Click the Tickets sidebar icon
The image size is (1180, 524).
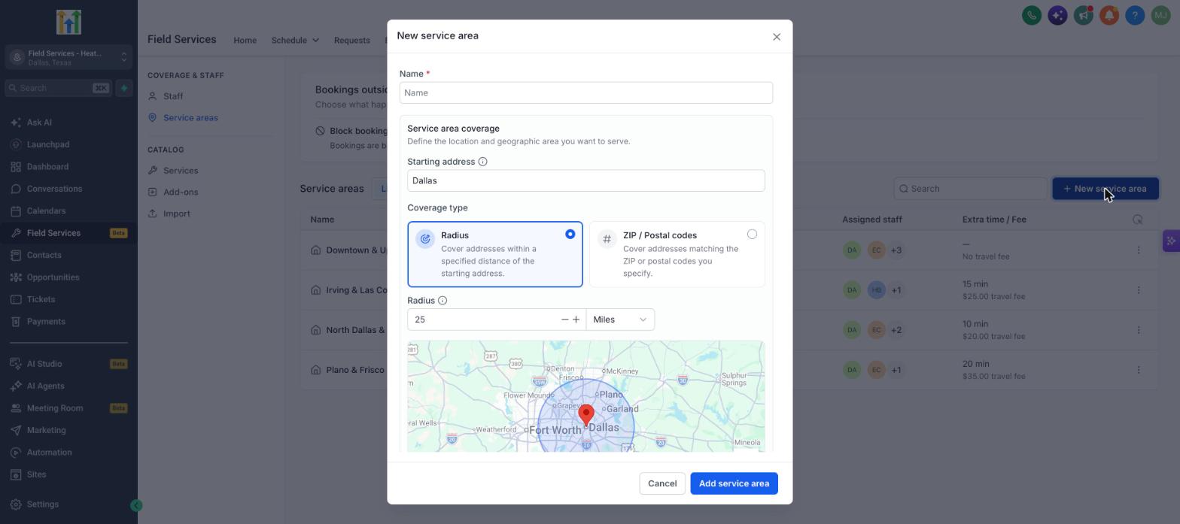click(16, 299)
